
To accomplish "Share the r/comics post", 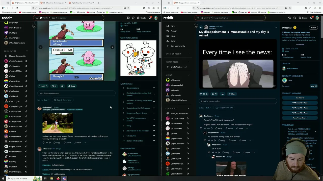I will tap(71, 86).
